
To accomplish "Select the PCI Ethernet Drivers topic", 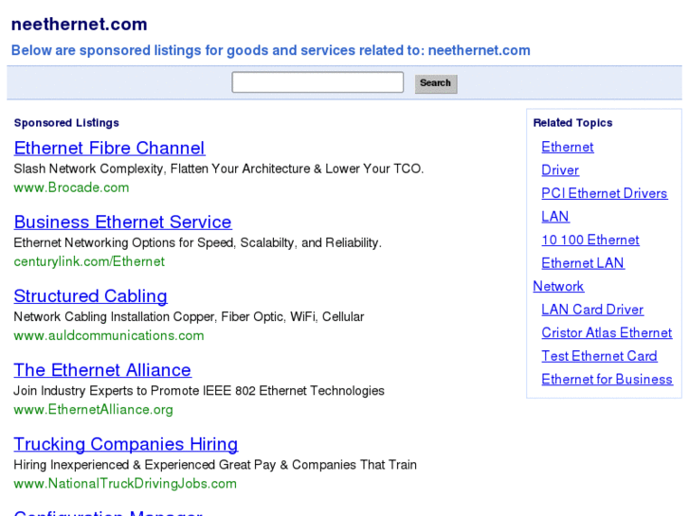I will click(x=605, y=194).
